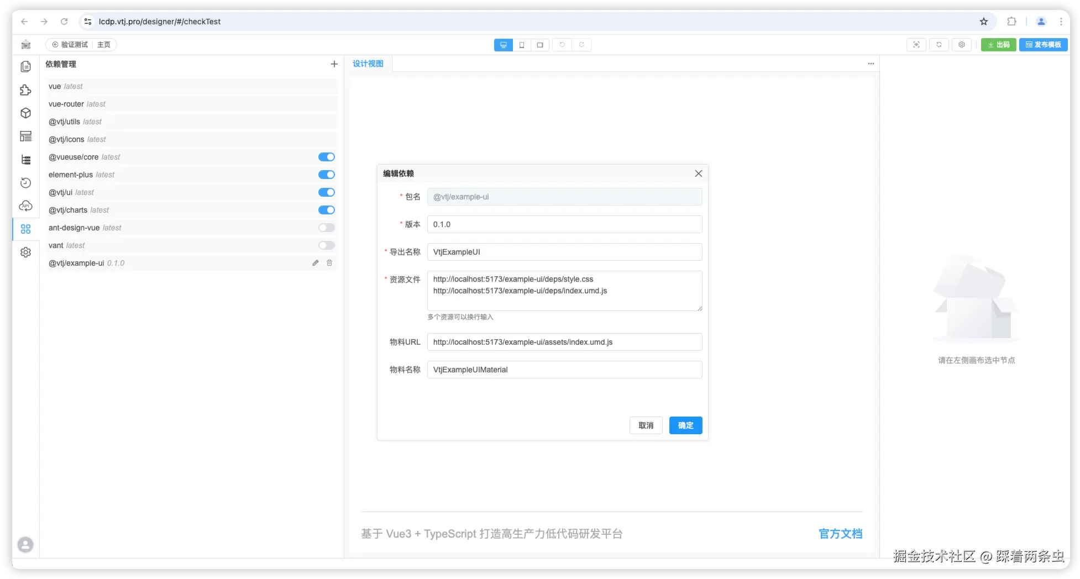The height and width of the screenshot is (579, 1080).
Task: Close the 编辑依赖 dialog with the X
Action: (x=699, y=173)
